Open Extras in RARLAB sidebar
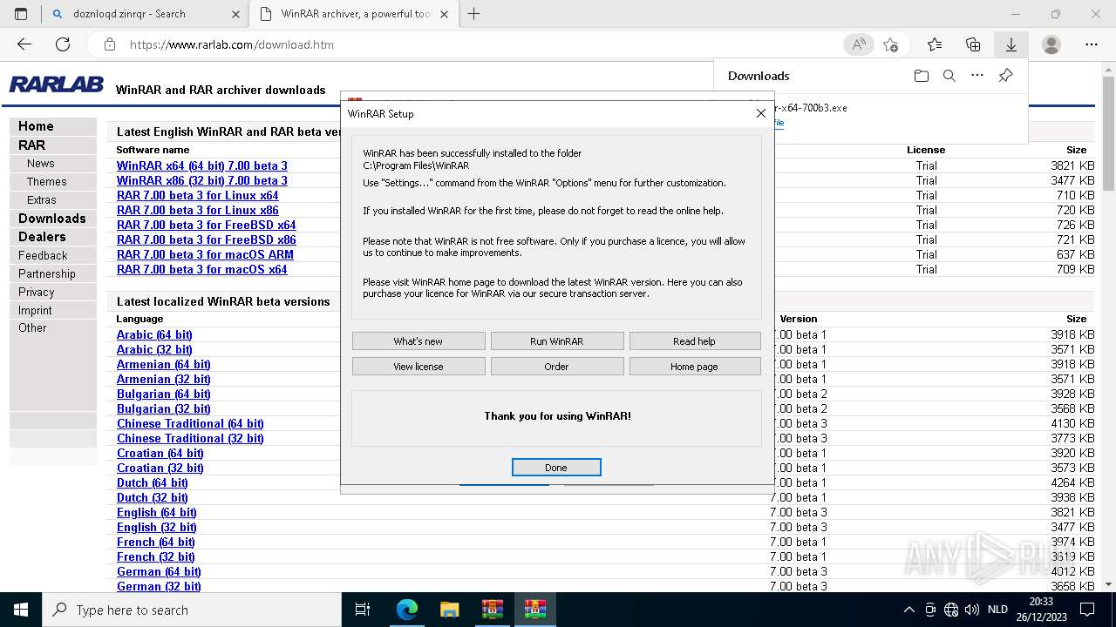 (52, 200)
